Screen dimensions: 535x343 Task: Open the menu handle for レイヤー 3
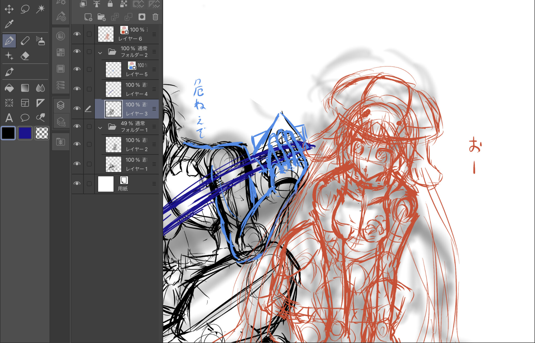tap(154, 109)
